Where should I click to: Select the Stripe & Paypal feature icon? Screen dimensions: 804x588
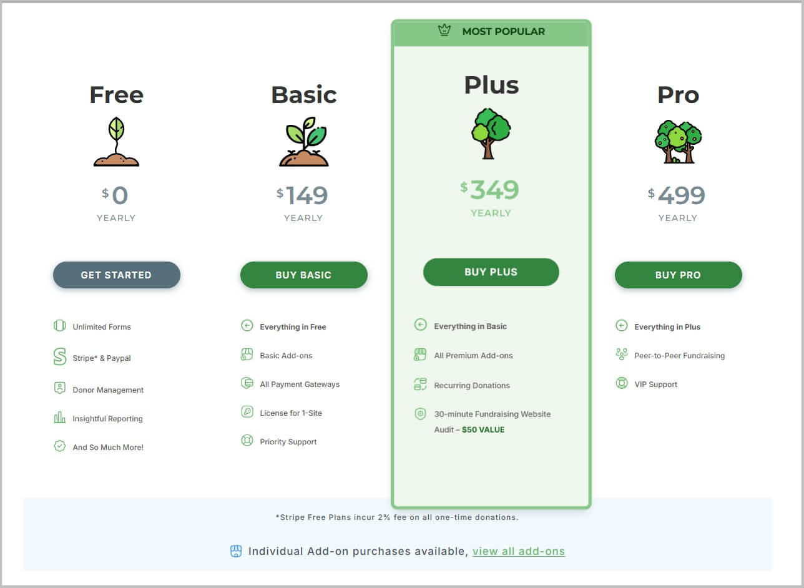(60, 356)
